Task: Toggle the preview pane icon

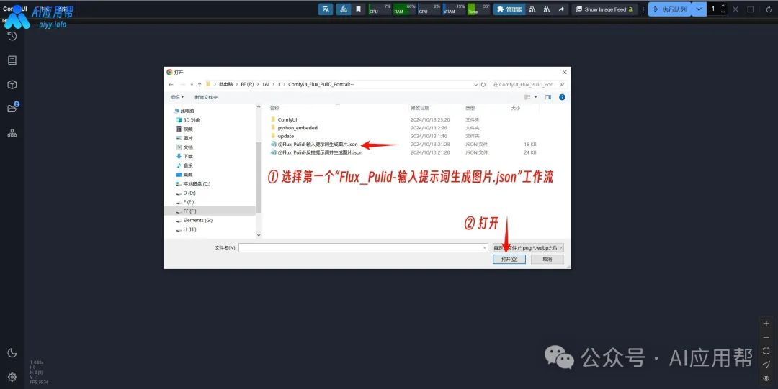Action: click(x=548, y=97)
